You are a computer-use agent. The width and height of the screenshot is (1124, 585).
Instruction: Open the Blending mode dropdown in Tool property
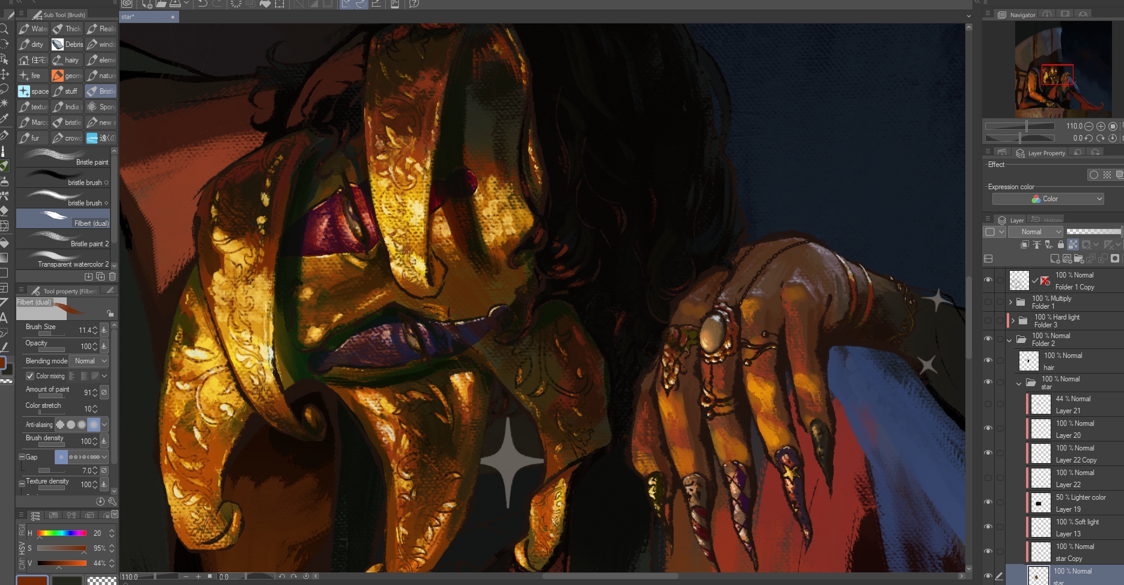pyautogui.click(x=91, y=361)
